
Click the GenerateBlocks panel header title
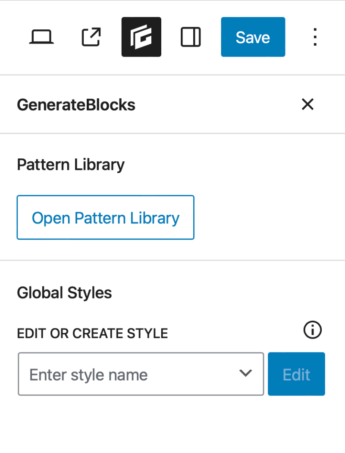coord(76,104)
